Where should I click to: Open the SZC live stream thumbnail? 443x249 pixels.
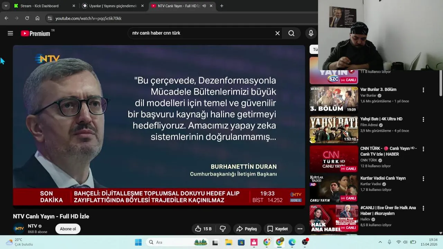click(x=334, y=77)
